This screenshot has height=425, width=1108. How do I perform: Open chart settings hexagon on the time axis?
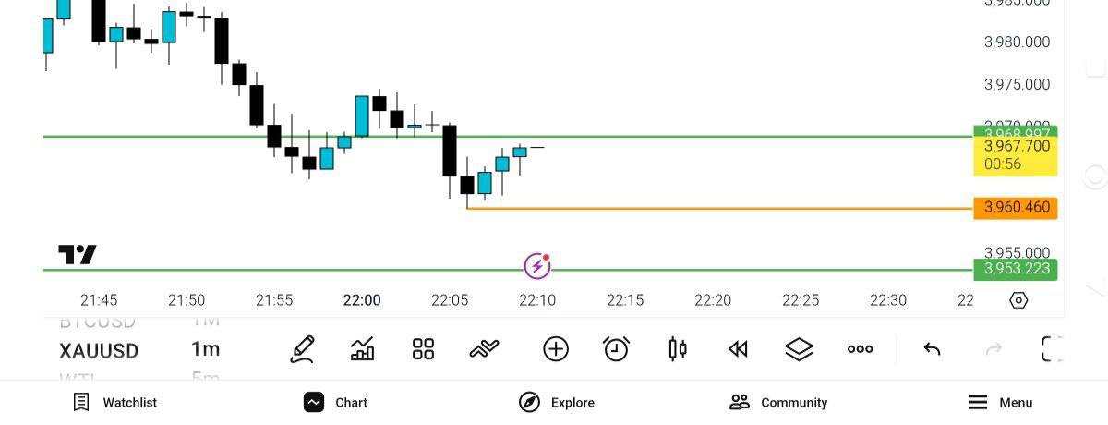point(1018,300)
